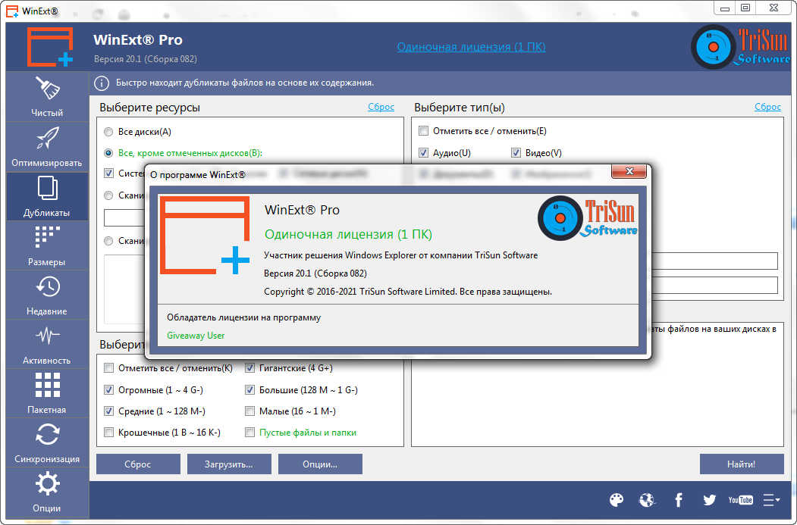Open the Опции gear icon in sidebar
797x525 pixels.
click(47, 483)
